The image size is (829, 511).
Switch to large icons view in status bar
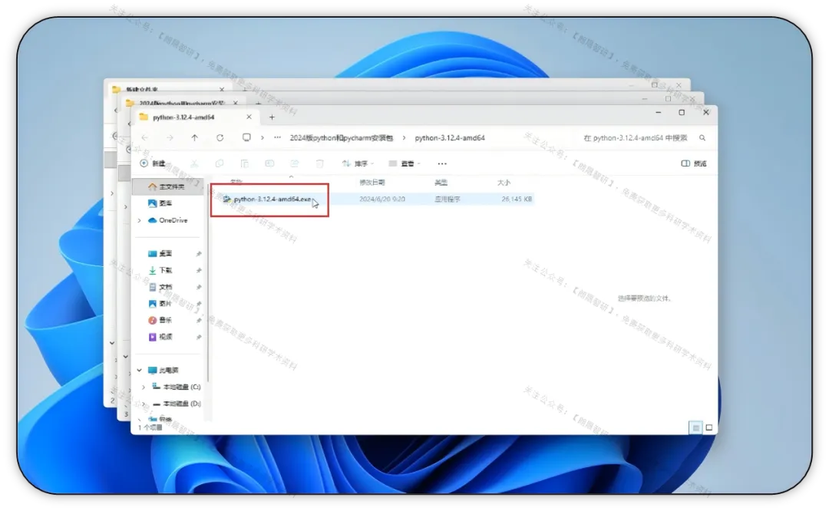[709, 427]
